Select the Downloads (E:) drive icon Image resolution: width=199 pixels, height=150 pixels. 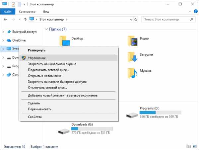64,131
